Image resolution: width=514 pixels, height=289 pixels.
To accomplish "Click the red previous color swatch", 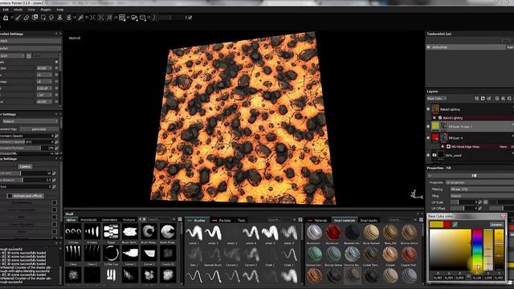I will 447,225.
